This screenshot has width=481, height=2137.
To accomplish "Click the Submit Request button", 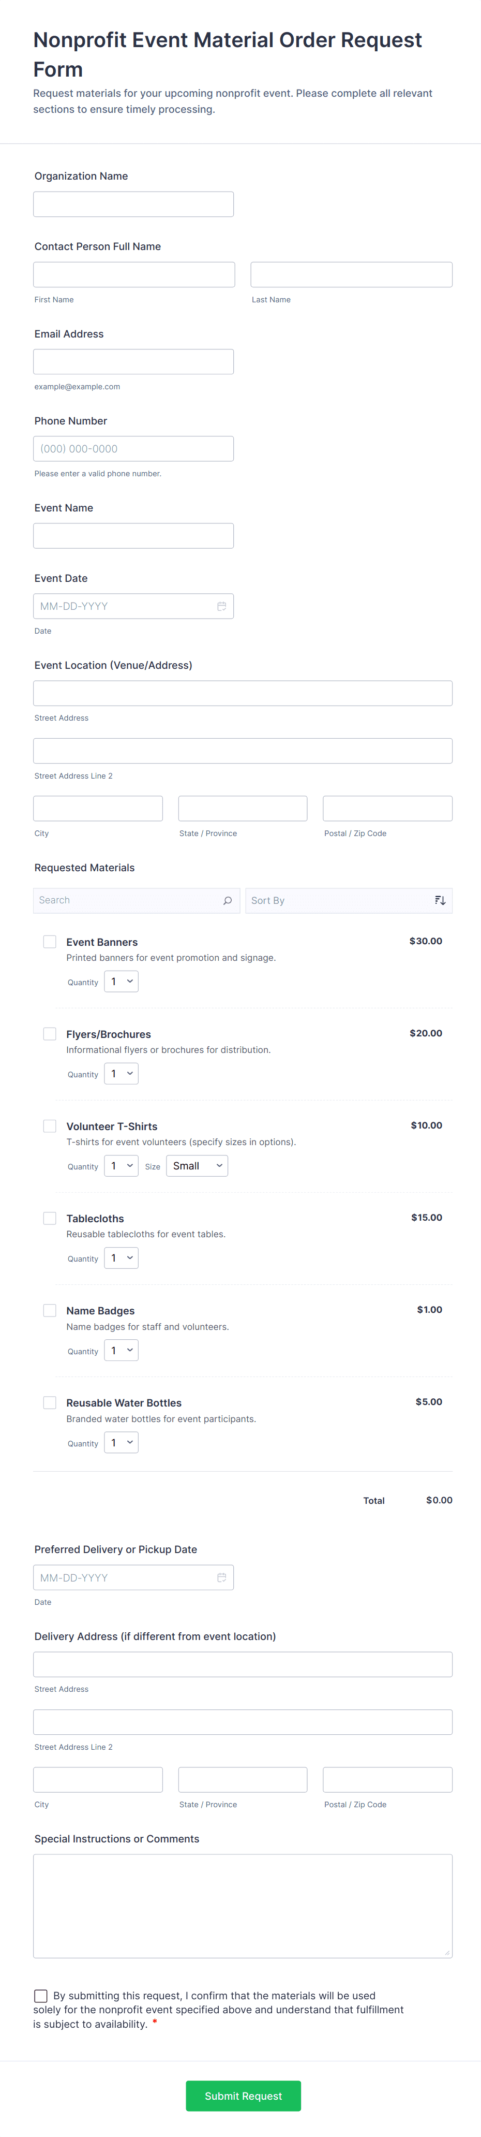I will (x=243, y=2096).
